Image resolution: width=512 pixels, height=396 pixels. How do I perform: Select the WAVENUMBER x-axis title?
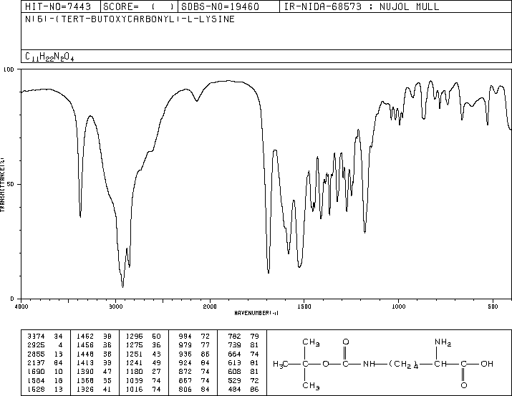click(256, 313)
